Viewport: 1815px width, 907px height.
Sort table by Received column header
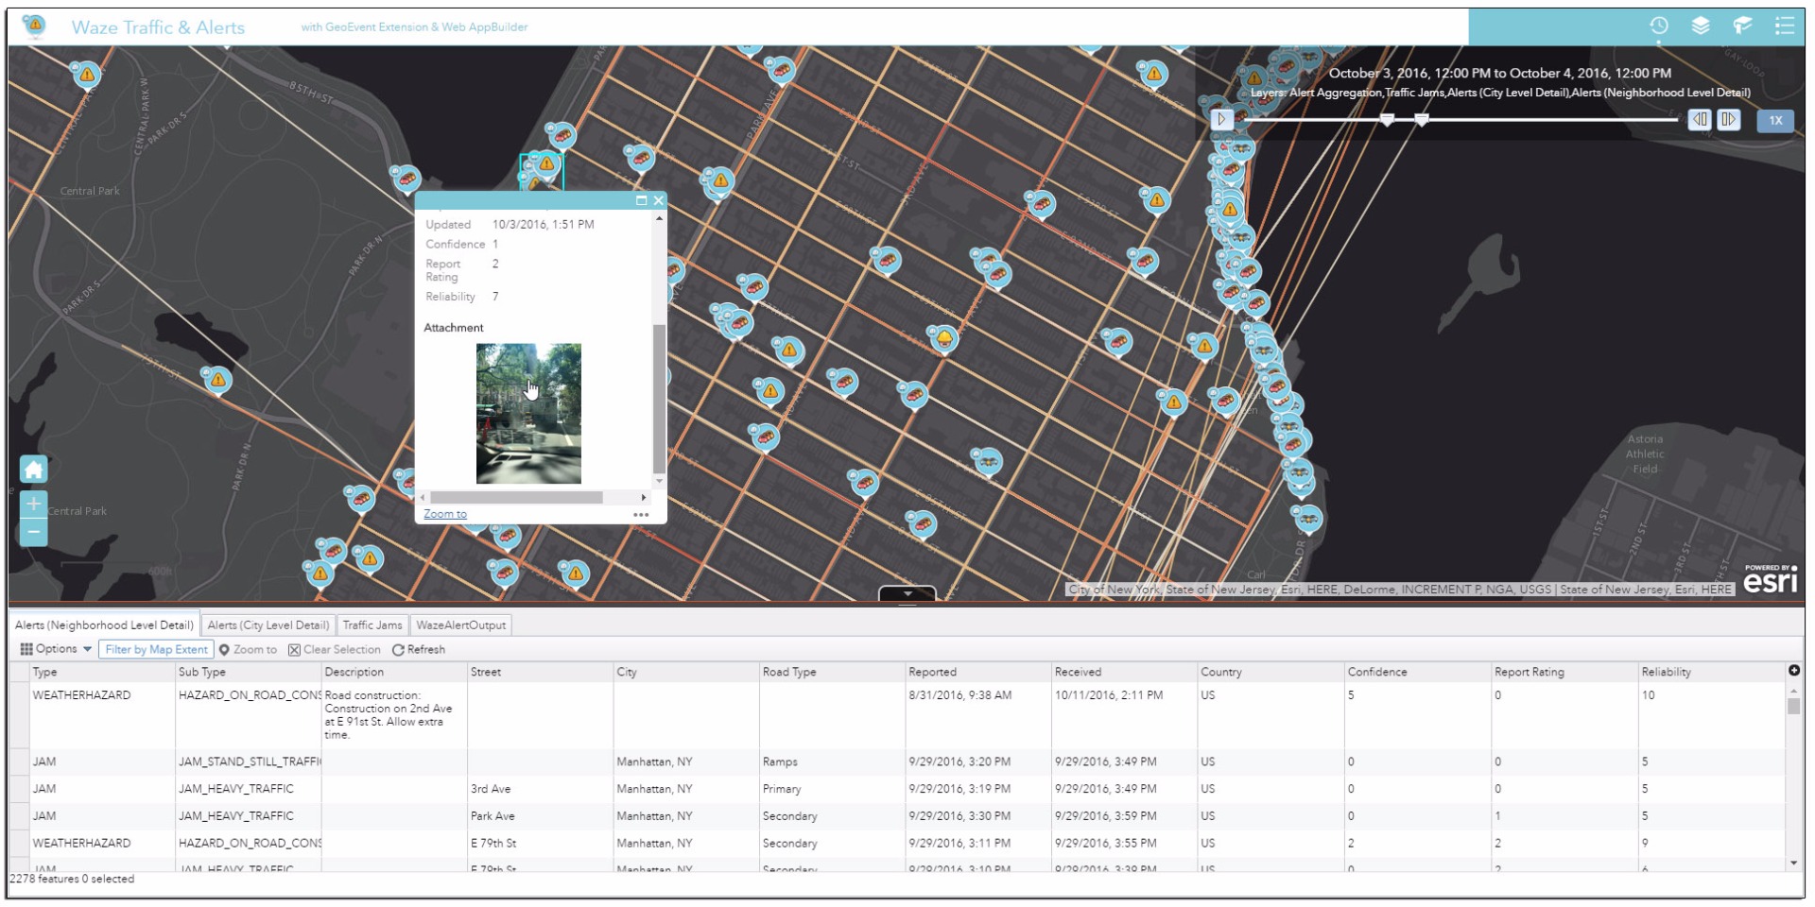click(1125, 672)
